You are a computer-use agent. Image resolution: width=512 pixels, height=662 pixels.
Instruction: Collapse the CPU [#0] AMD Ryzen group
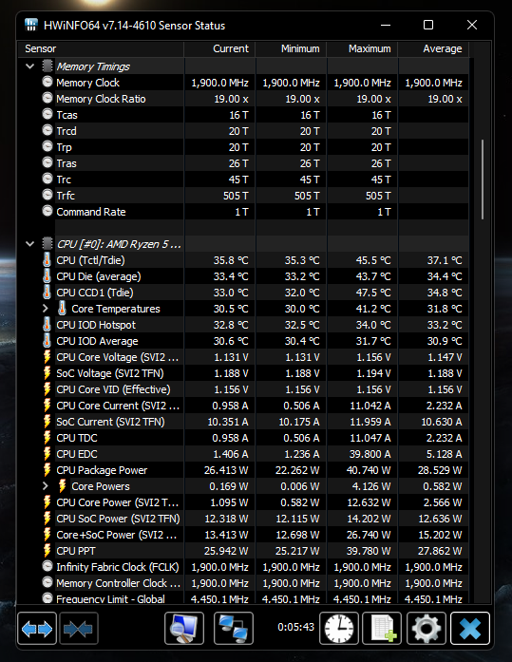click(x=30, y=244)
